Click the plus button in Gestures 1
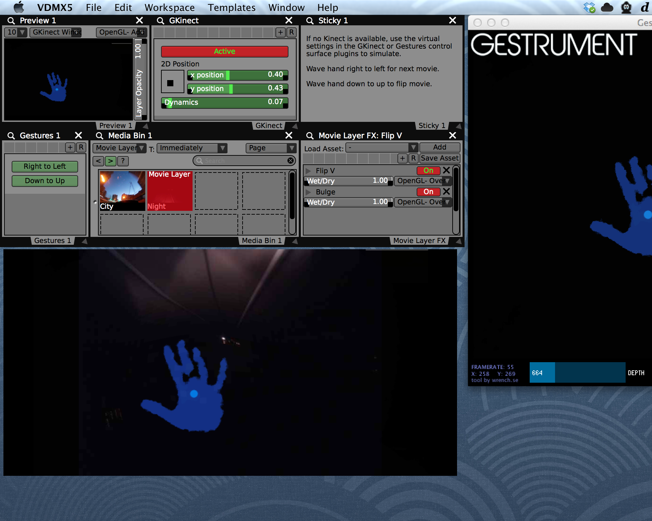652x521 pixels. point(70,147)
